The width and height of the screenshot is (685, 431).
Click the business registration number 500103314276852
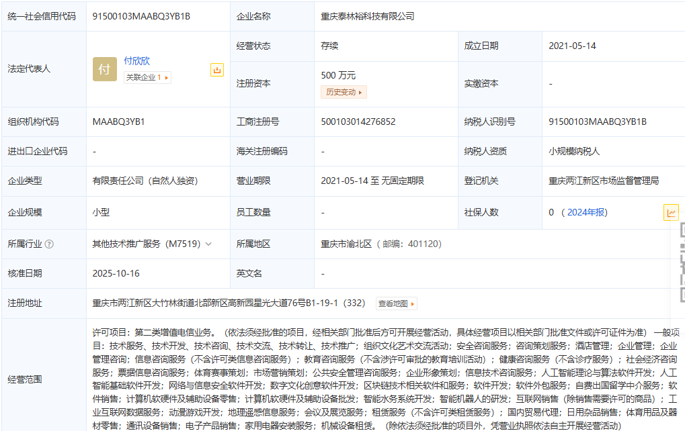358,122
